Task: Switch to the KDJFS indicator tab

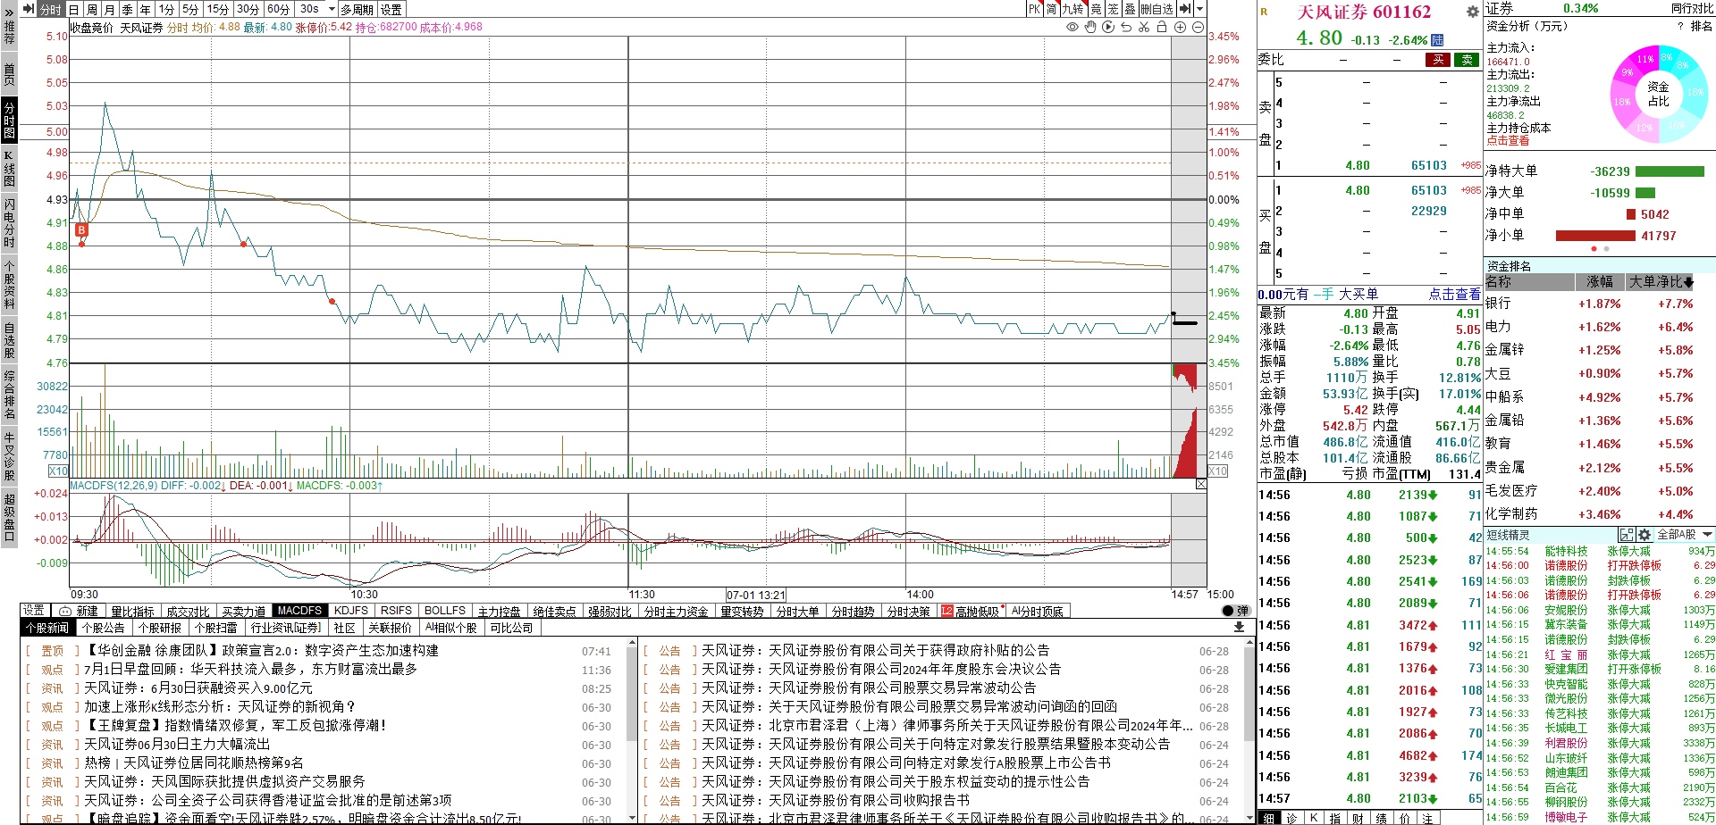Action: (x=351, y=611)
